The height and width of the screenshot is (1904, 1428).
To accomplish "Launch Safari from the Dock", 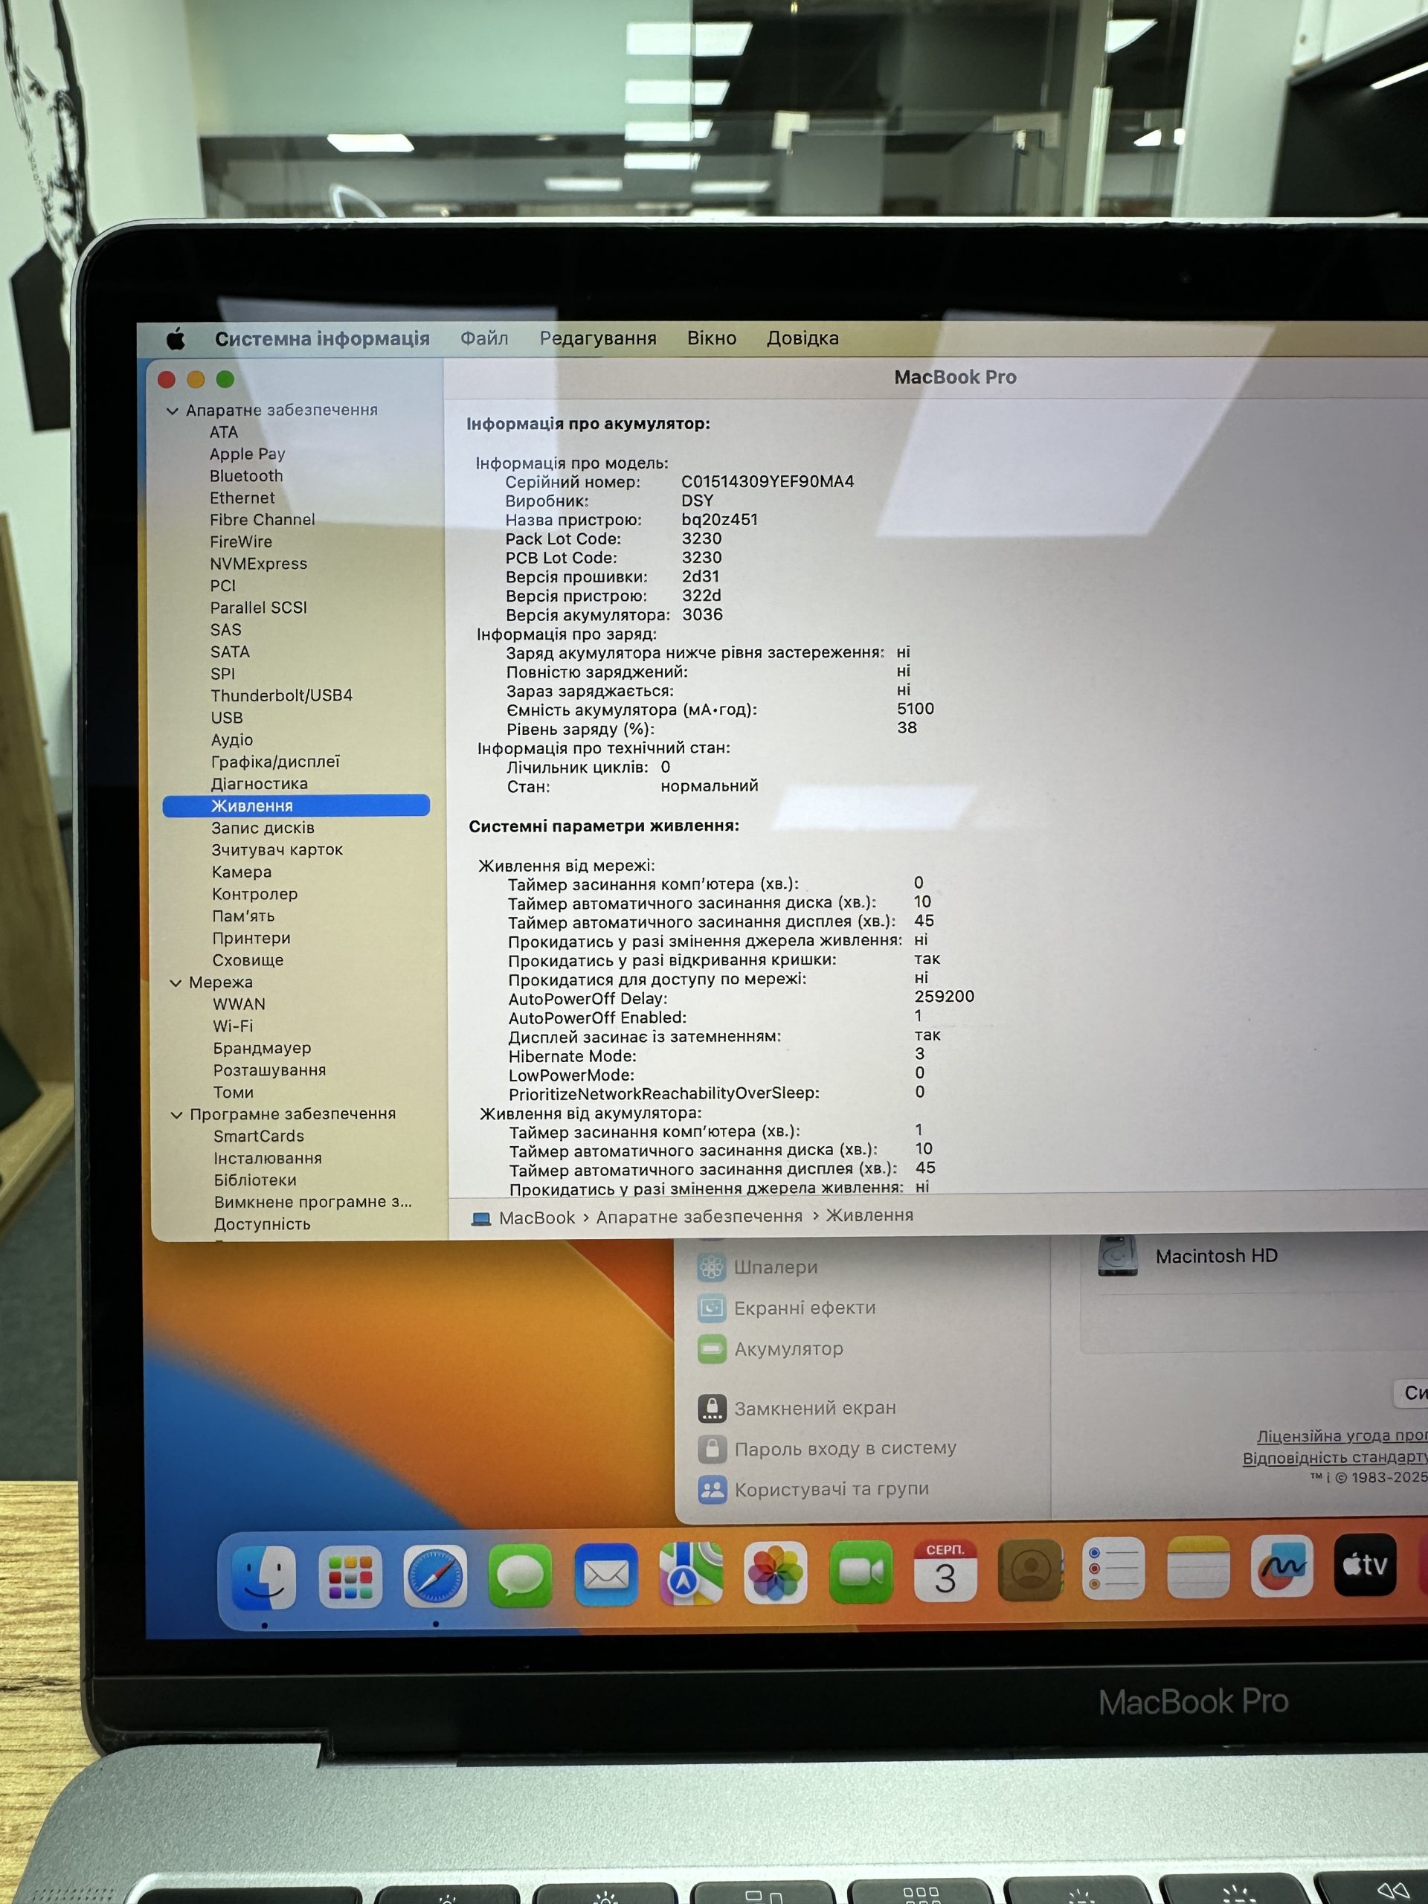I will point(434,1577).
